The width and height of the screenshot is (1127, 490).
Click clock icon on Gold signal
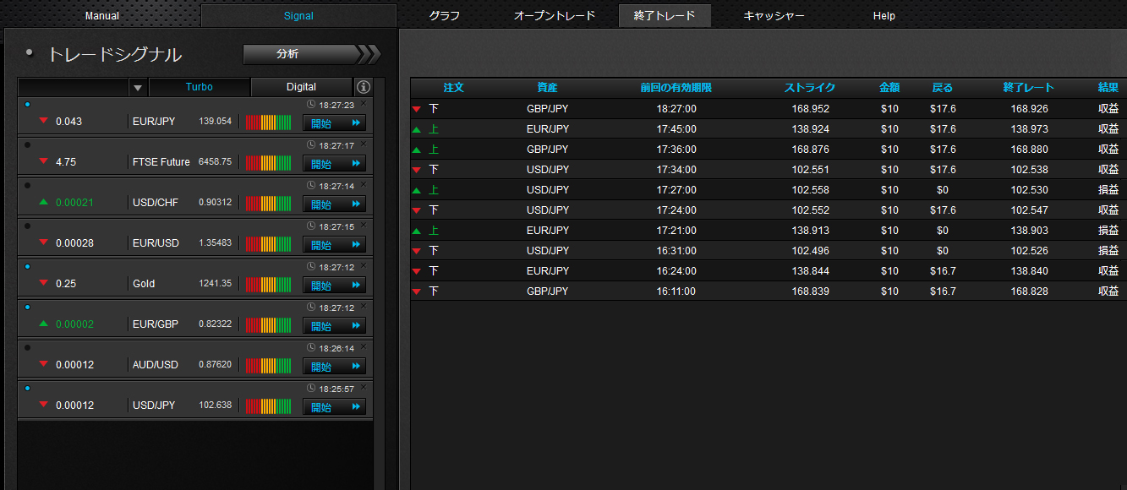tap(311, 267)
